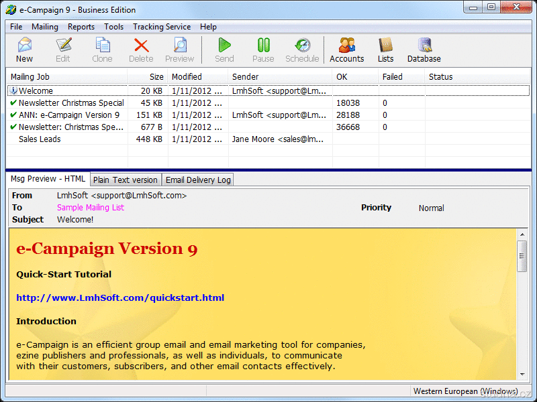The width and height of the screenshot is (537, 402).
Task: Switch to Plain Text version tab
Action: click(126, 180)
